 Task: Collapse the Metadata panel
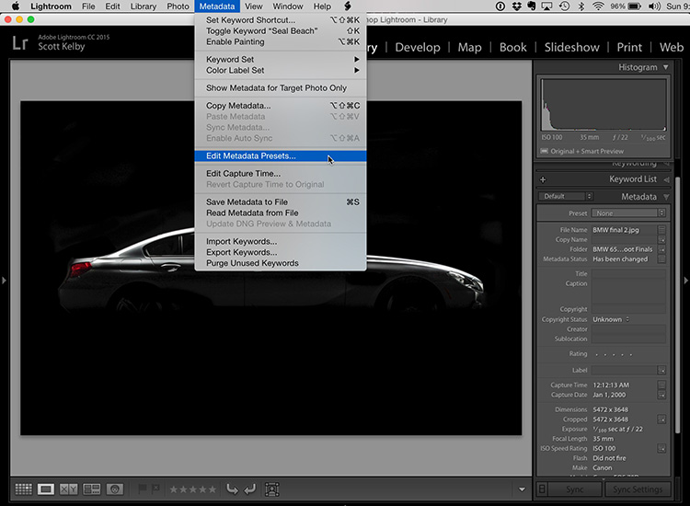click(x=666, y=197)
